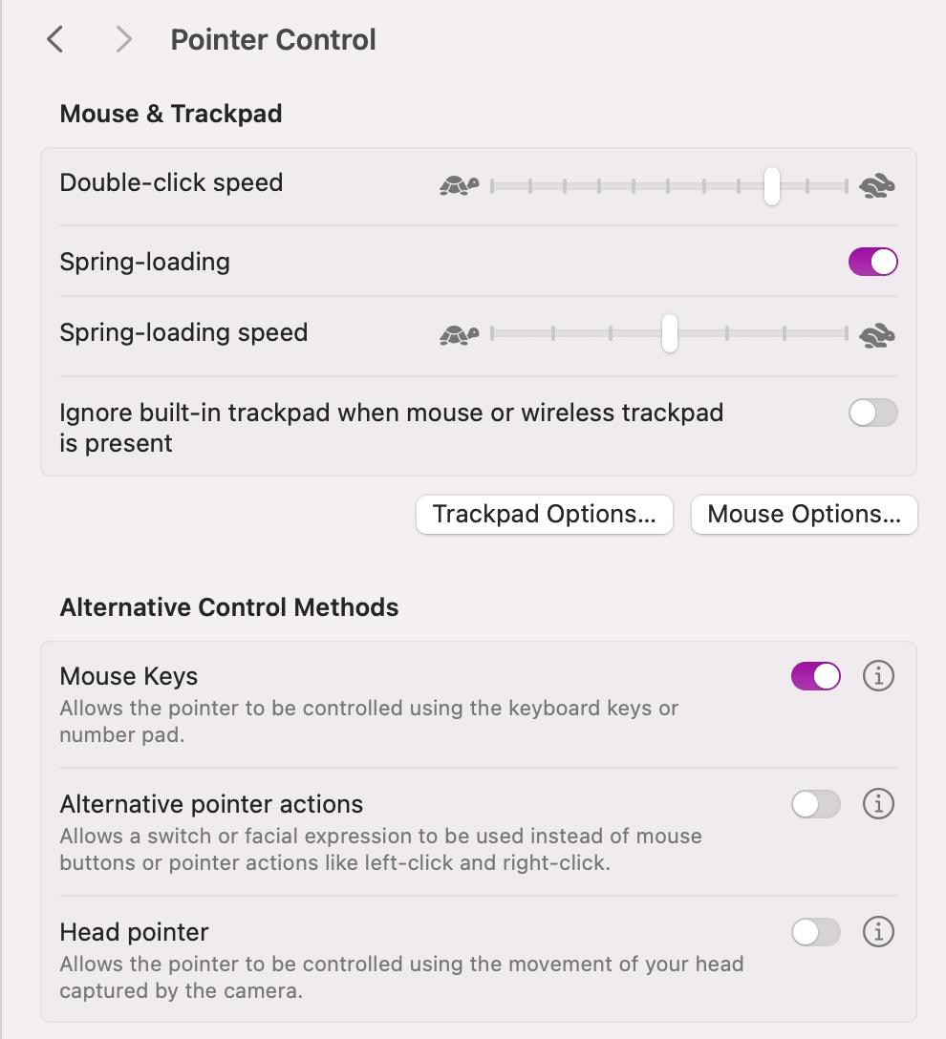Screen dimensions: 946x1039
Task: Turn on Head pointer
Action: [815, 932]
